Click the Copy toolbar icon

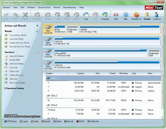pyautogui.click(x=86, y=15)
